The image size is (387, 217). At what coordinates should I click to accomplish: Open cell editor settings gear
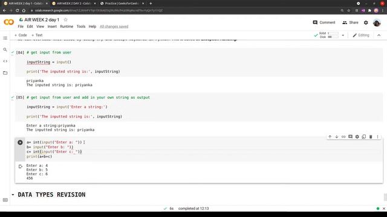357,137
